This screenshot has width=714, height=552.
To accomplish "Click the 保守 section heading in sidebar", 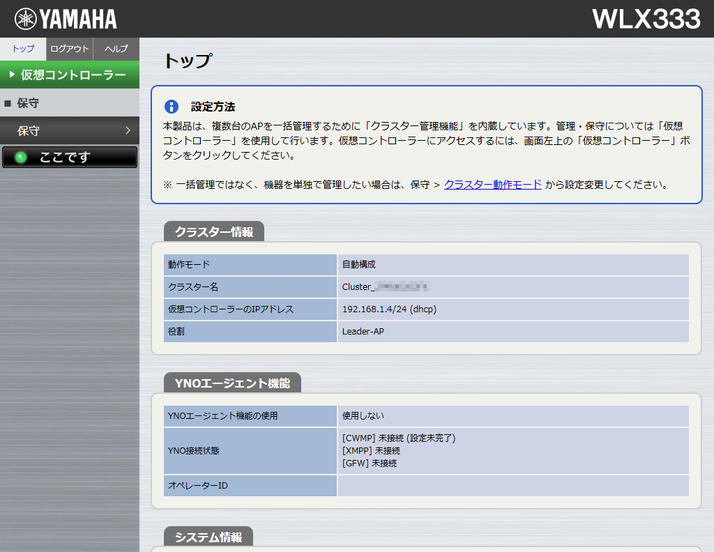I will [70, 103].
